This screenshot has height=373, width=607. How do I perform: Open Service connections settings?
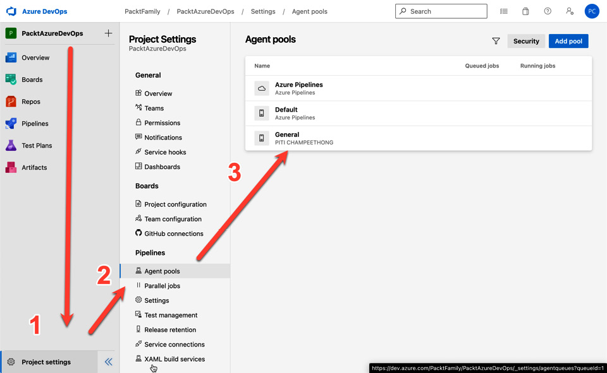pyautogui.click(x=175, y=345)
